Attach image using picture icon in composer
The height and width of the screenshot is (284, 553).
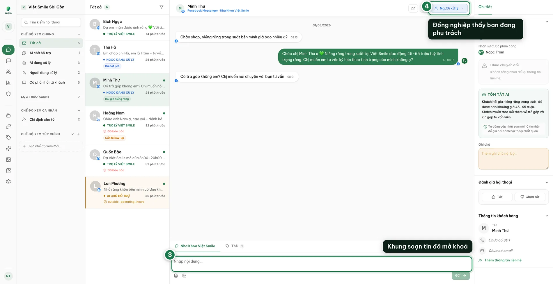184,276
